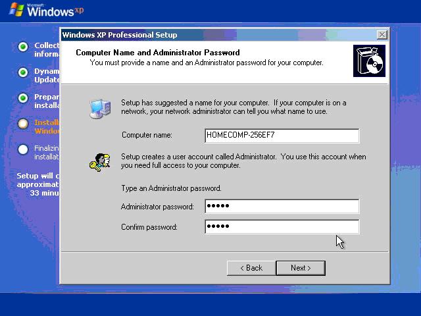
Task: Click the 'Confirm password:' label
Action: coord(149,227)
